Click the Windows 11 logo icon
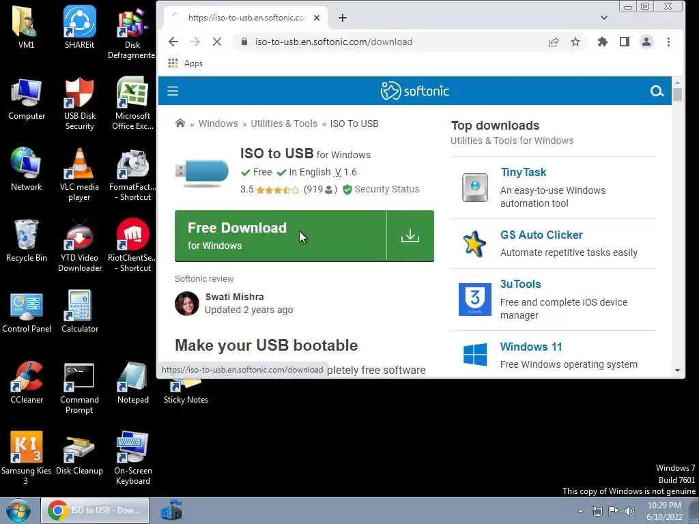 tap(475, 354)
